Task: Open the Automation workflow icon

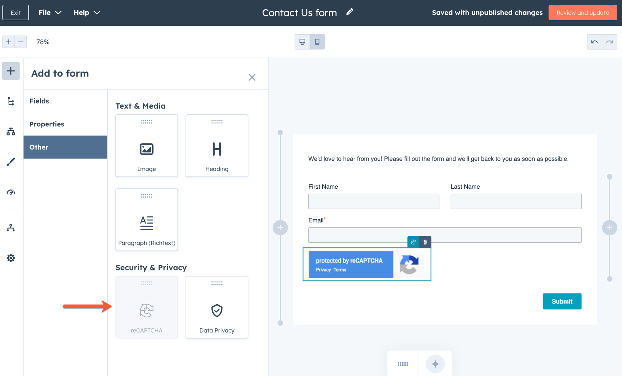Action: click(11, 228)
